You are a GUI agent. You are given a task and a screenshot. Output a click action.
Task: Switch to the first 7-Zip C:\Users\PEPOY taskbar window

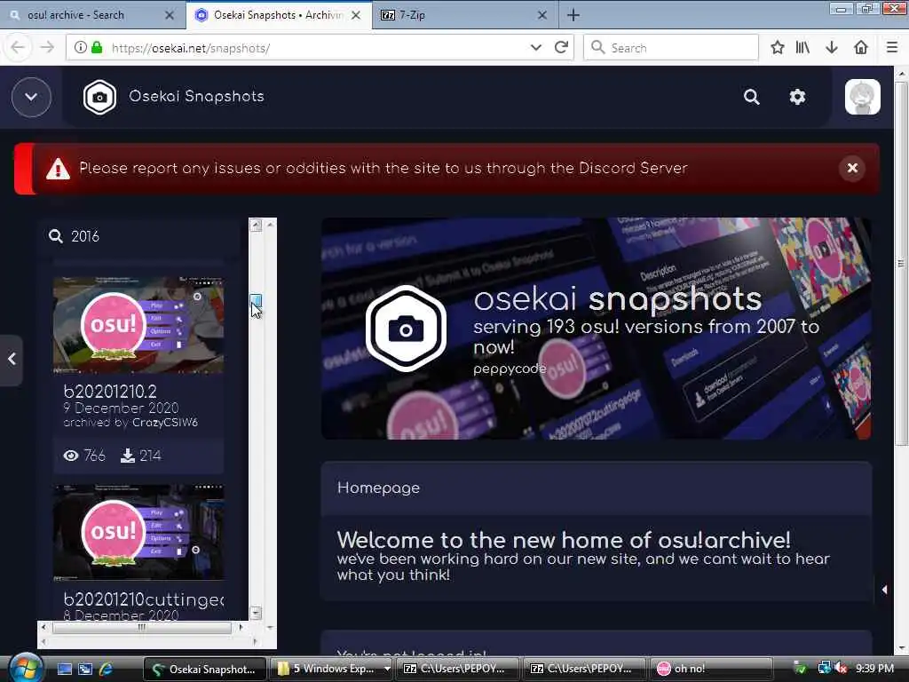tap(458, 670)
